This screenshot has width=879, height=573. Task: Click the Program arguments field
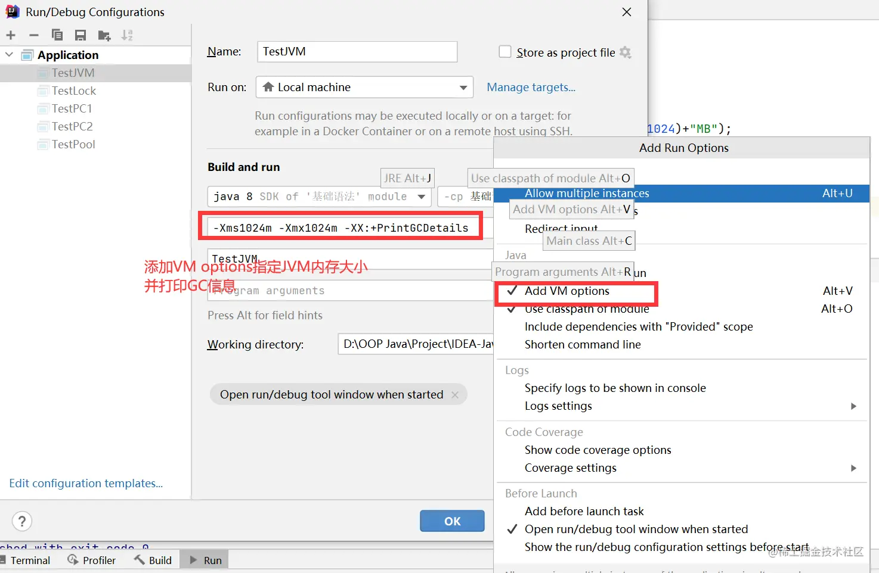tap(349, 291)
